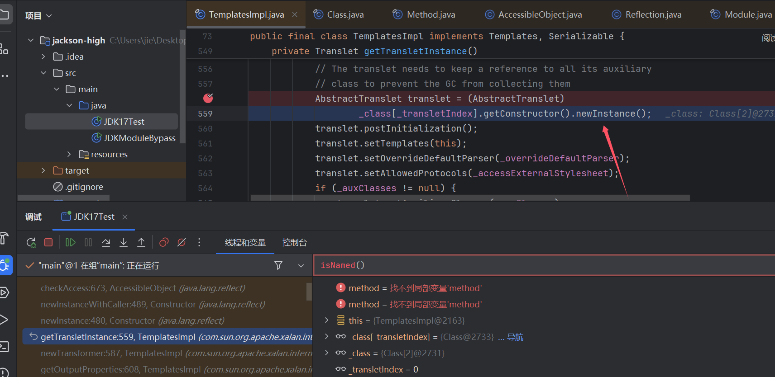Screen dimensions: 775x377
Task: Open the Terminal tool window icon
Action: click(x=5, y=347)
